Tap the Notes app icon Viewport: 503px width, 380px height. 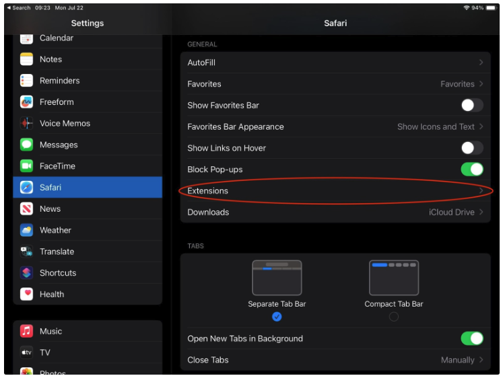coord(26,59)
